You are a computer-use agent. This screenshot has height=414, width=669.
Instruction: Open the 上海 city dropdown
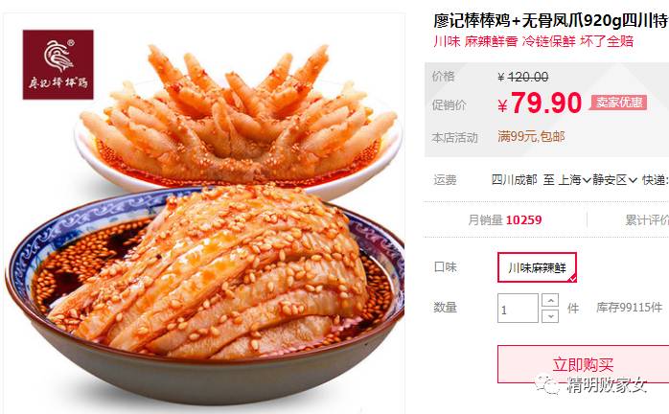[x=574, y=180]
